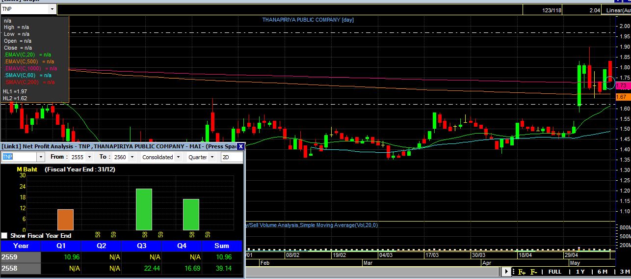Click the 39.14 Sum cell

pos(222,269)
